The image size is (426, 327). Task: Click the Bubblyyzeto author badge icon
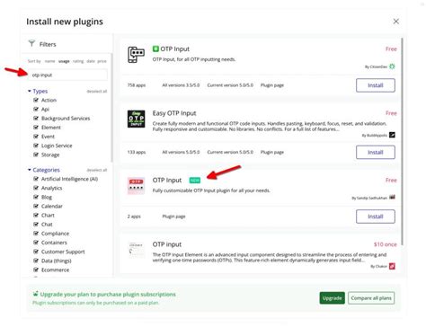[x=392, y=135]
